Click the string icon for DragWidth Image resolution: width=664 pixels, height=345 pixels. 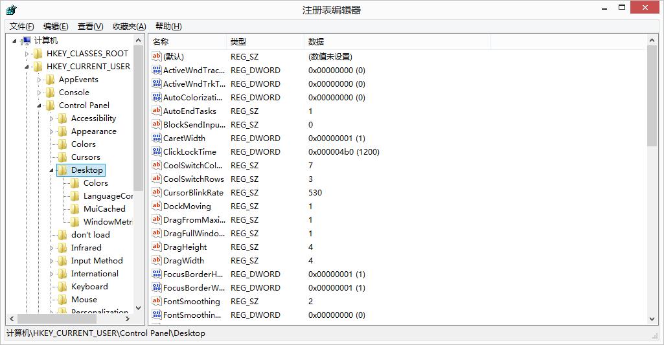(157, 260)
